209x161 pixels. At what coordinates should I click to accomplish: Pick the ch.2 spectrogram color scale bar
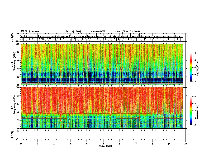[x=191, y=111]
